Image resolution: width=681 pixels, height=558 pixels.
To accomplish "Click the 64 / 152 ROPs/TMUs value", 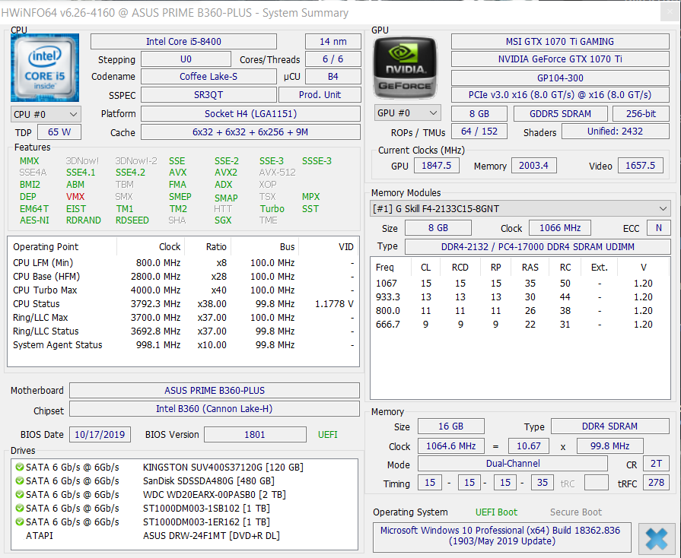I will 479,132.
